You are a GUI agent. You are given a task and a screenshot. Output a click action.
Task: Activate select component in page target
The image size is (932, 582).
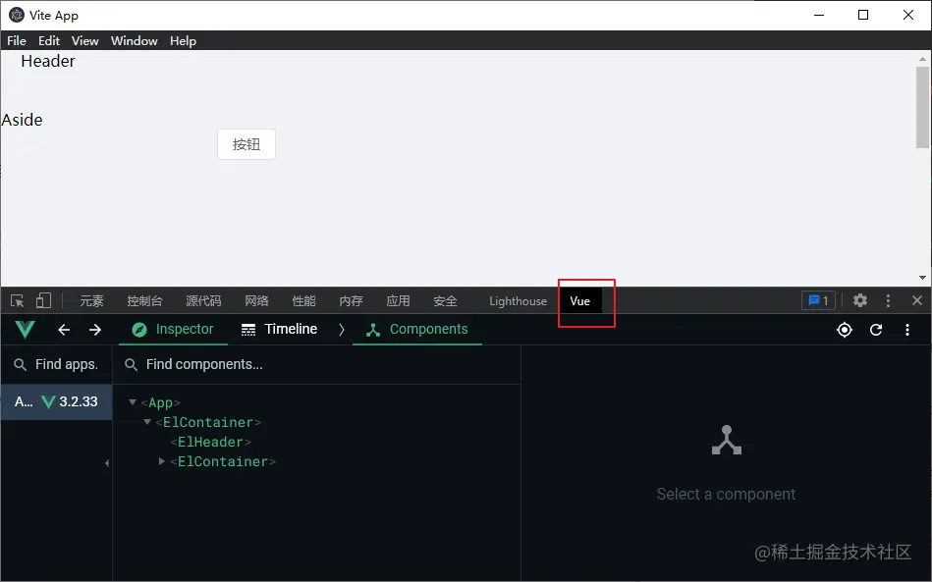[x=845, y=330]
